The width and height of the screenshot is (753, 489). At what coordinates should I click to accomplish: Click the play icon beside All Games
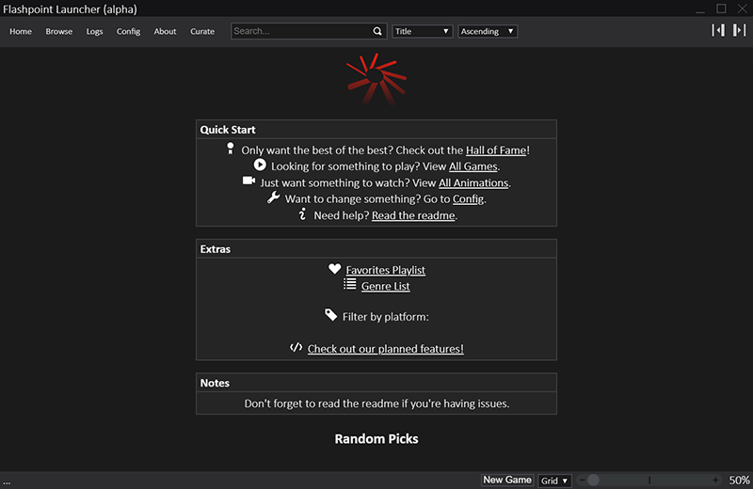tap(260, 165)
